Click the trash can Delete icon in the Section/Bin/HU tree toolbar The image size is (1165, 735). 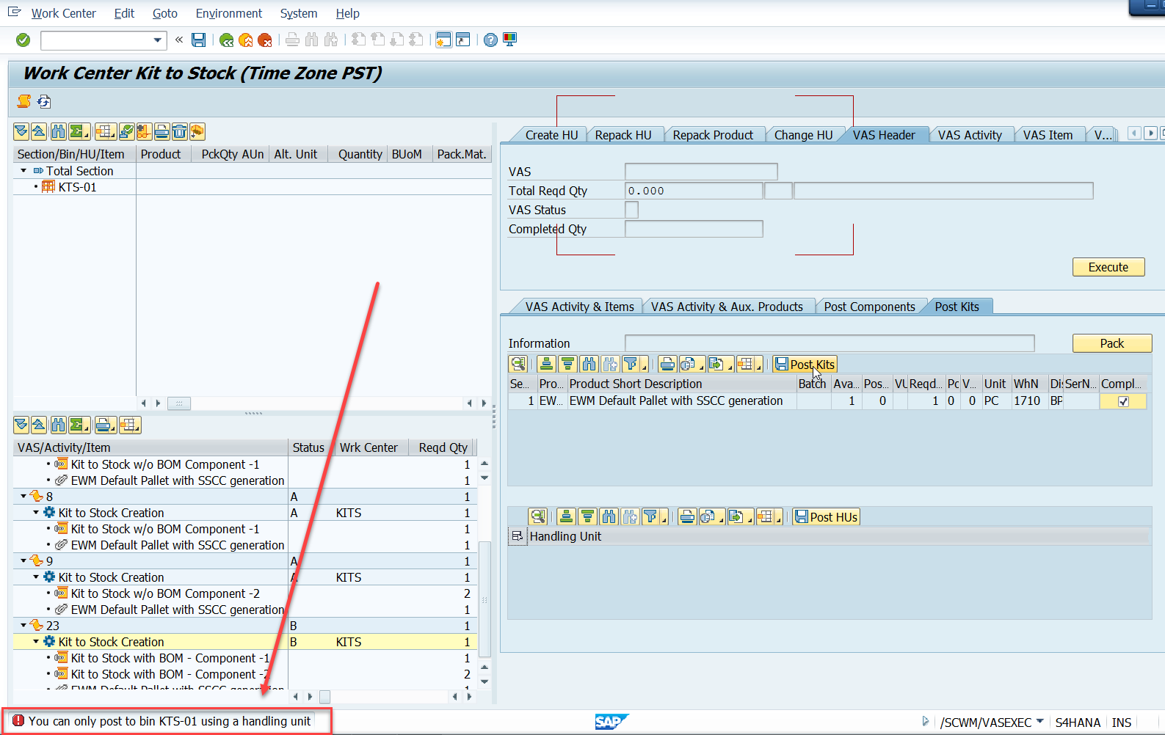tap(180, 132)
